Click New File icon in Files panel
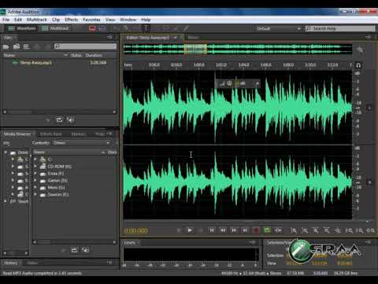The height and width of the screenshot is (284, 378). tap(26, 47)
